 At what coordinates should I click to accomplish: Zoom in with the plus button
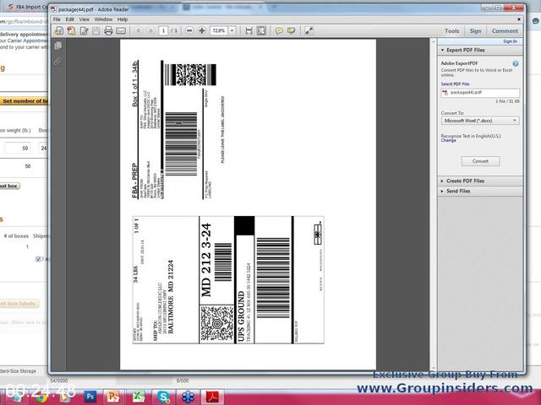click(x=202, y=30)
